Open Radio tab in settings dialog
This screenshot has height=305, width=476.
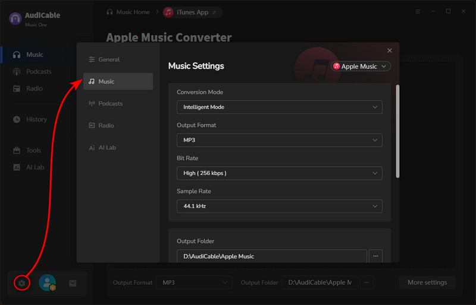118,125
